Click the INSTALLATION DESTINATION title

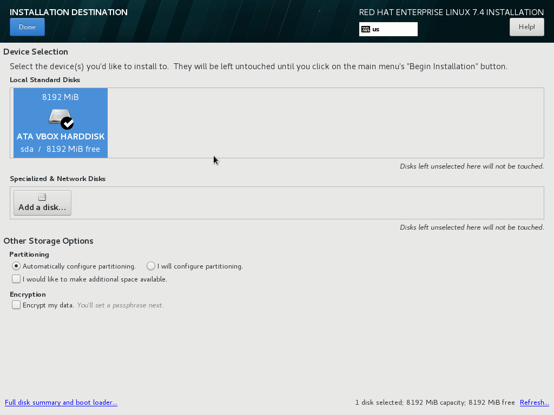[69, 12]
